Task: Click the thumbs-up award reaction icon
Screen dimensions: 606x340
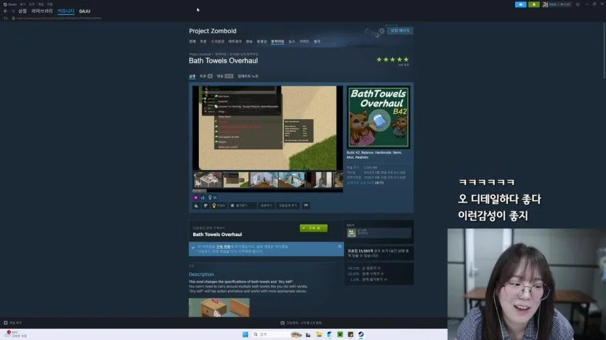Action: [203, 197]
